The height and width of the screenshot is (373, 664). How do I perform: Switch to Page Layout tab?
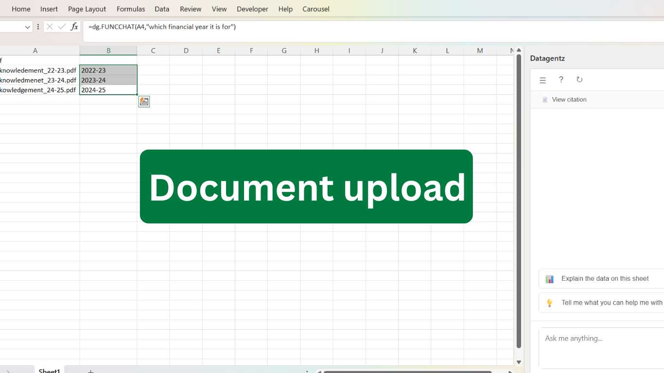point(87,9)
